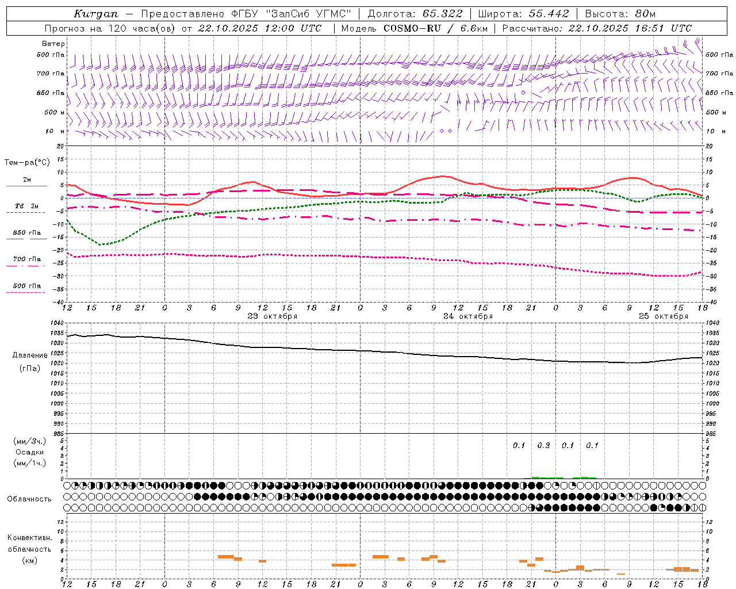This screenshot has width=736, height=589.
Task: Click the solid red line sample under "2м"
Action: pyautogui.click(x=26, y=186)
